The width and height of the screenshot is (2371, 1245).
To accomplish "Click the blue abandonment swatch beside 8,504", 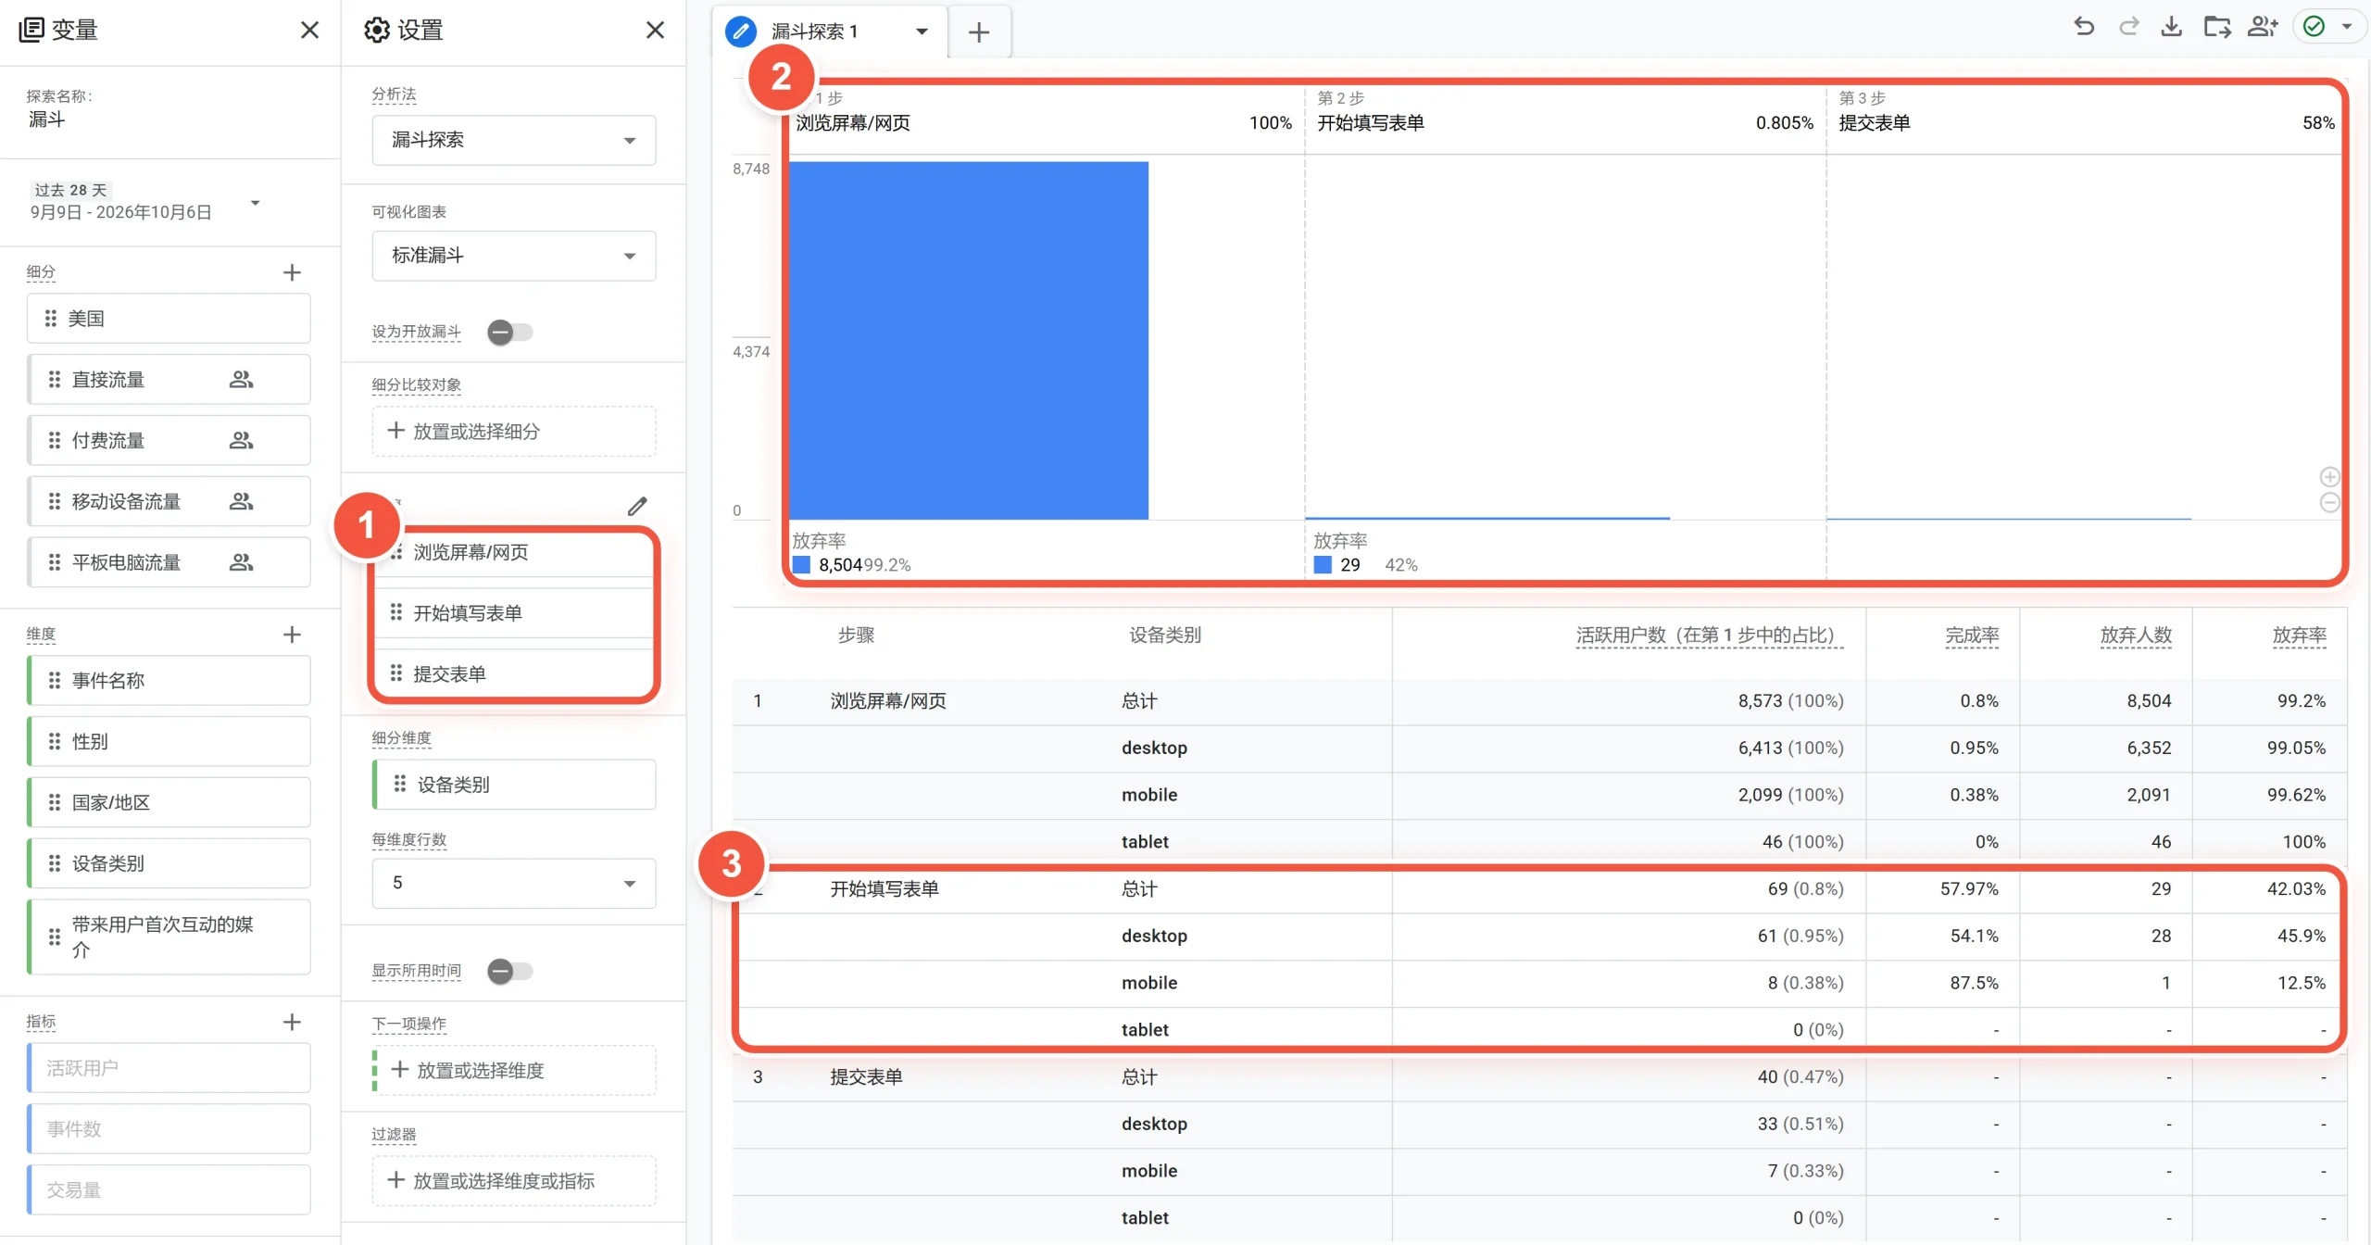I will coord(801,565).
